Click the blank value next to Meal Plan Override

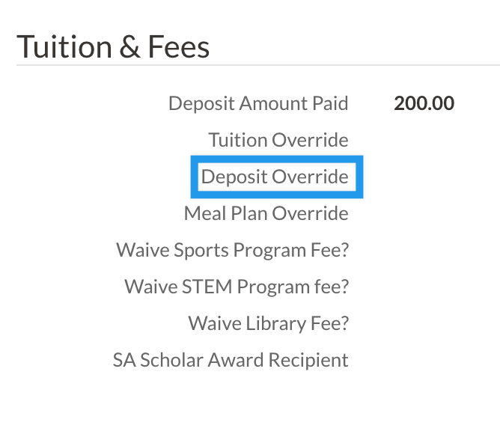click(x=424, y=213)
